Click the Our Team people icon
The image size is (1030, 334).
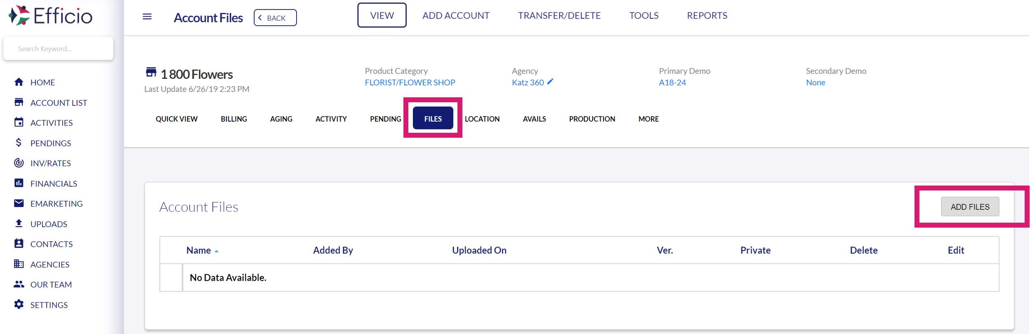(19, 284)
